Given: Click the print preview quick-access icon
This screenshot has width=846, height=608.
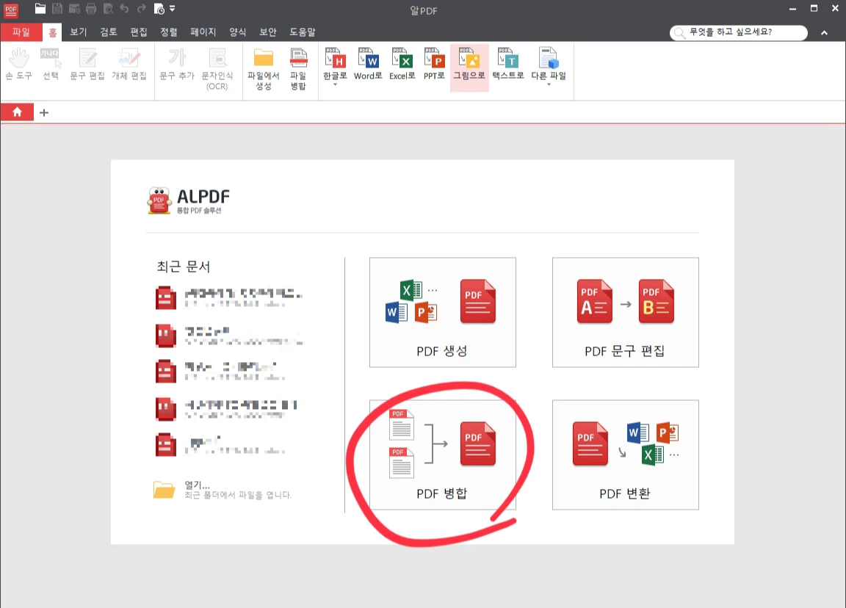Looking at the screenshot, I should coord(108,9).
